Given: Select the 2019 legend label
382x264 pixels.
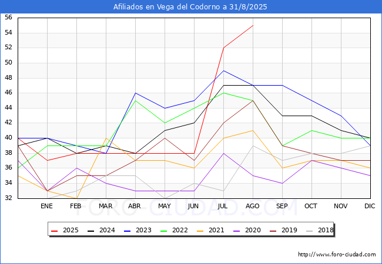Looking at the screenshot, I should coord(289,230).
